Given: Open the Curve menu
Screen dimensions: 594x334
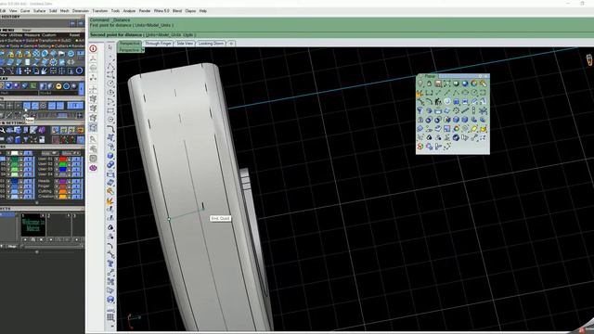Looking at the screenshot, I should [25, 11].
